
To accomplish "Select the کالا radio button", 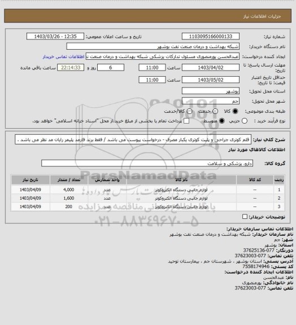I will [235, 111].
